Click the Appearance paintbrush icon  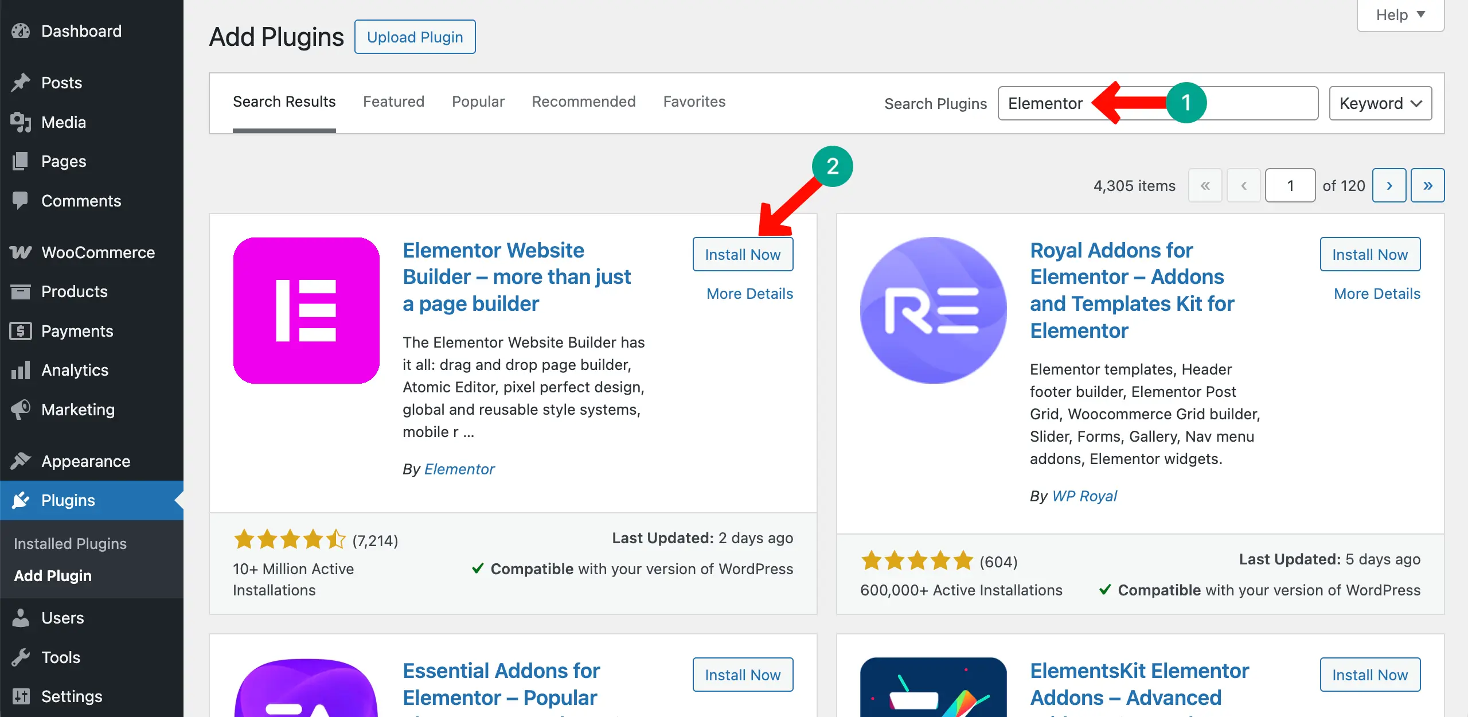point(21,461)
